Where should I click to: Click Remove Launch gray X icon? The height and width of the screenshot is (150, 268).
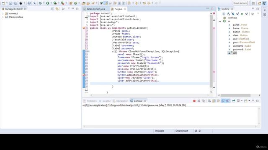coord(199,101)
